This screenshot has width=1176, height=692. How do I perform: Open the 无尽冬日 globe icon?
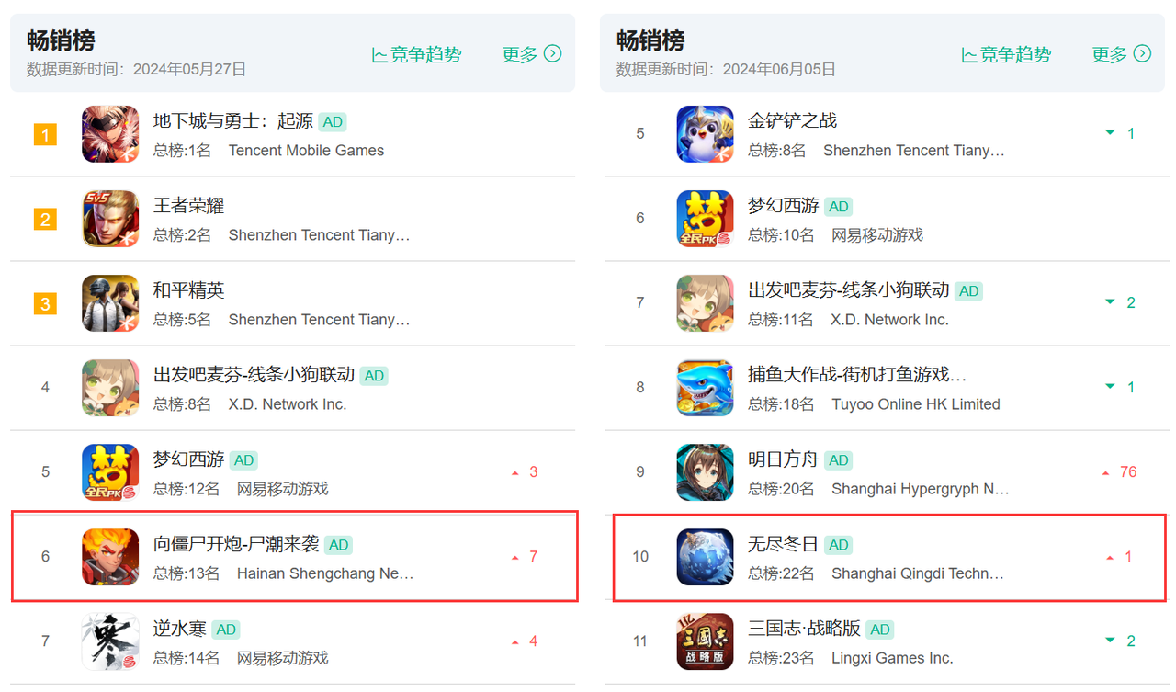[706, 557]
